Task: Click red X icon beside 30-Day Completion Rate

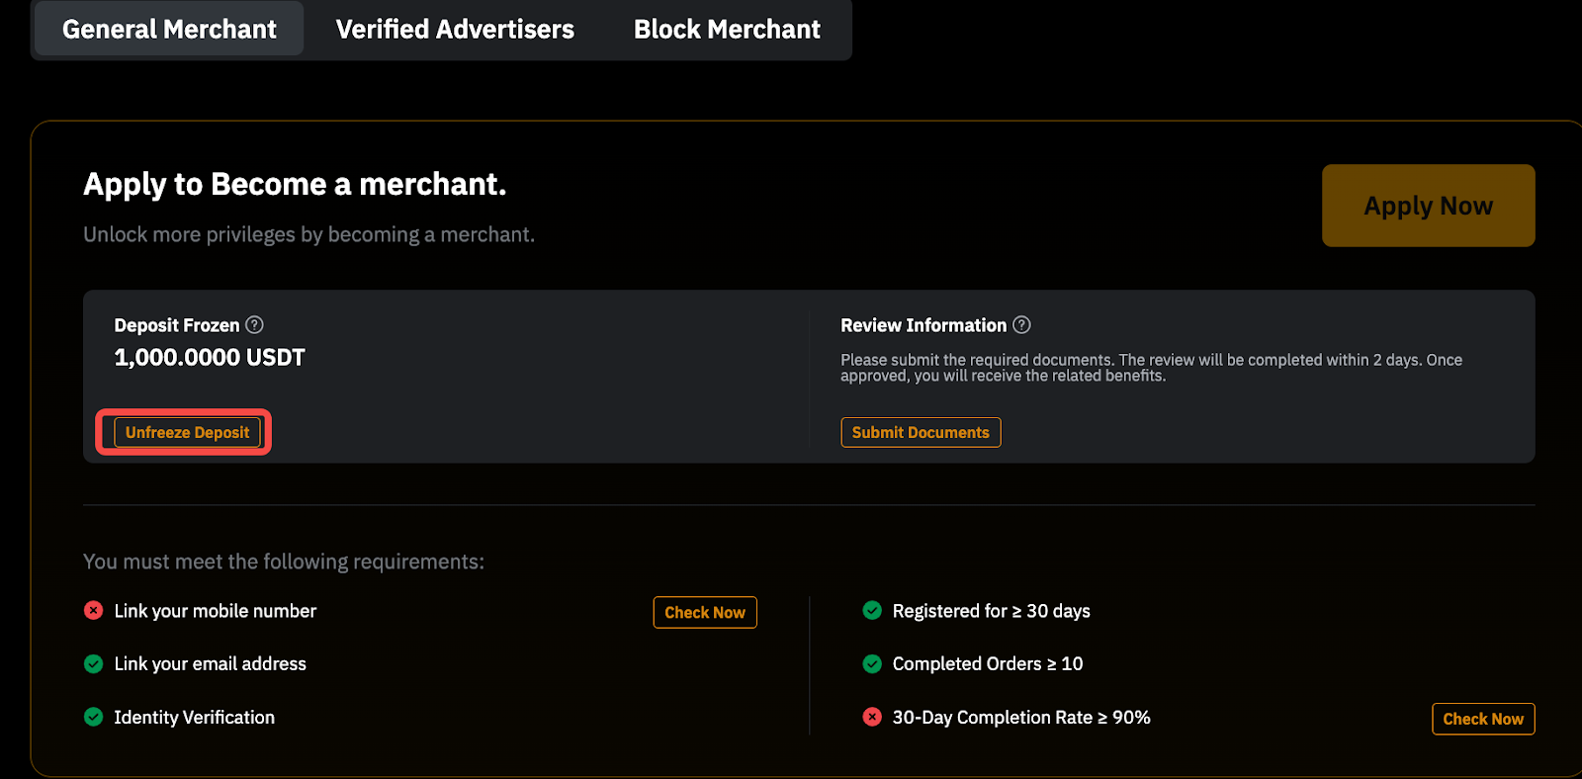Action: click(x=872, y=718)
